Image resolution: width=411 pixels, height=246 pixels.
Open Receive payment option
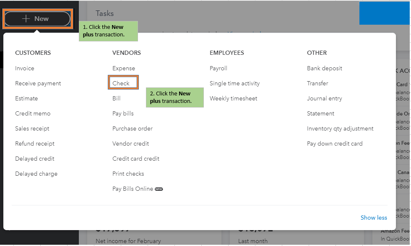[x=38, y=83]
